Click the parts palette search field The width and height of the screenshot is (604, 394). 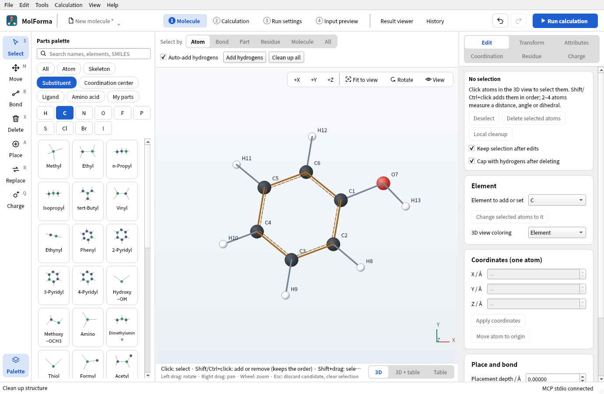click(94, 54)
